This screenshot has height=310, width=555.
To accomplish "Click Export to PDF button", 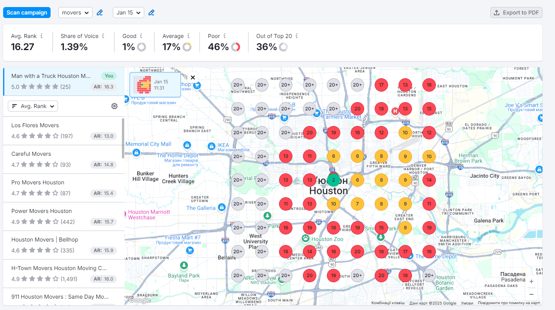I will 516,13.
